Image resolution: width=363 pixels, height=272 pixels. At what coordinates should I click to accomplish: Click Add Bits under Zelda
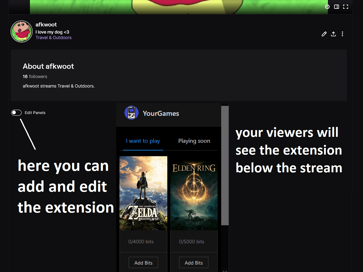pos(143,262)
